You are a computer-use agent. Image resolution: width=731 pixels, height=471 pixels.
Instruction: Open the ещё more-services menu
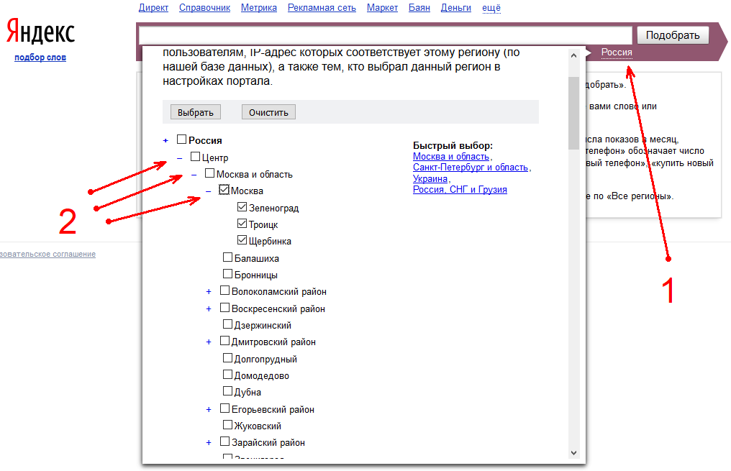click(x=491, y=8)
